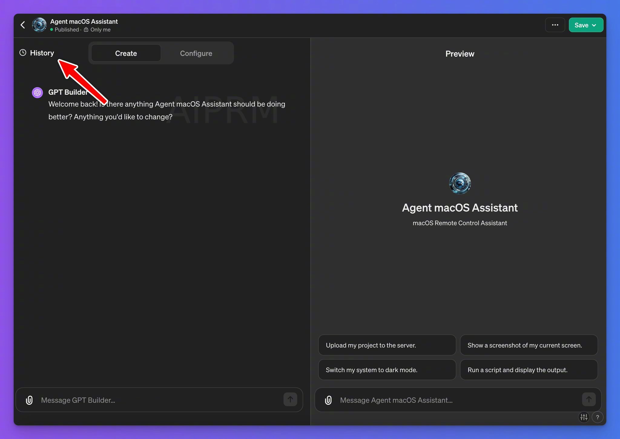Click the 'Agent macOS Assistant' header title
Image resolution: width=620 pixels, height=439 pixels.
pyautogui.click(x=84, y=21)
